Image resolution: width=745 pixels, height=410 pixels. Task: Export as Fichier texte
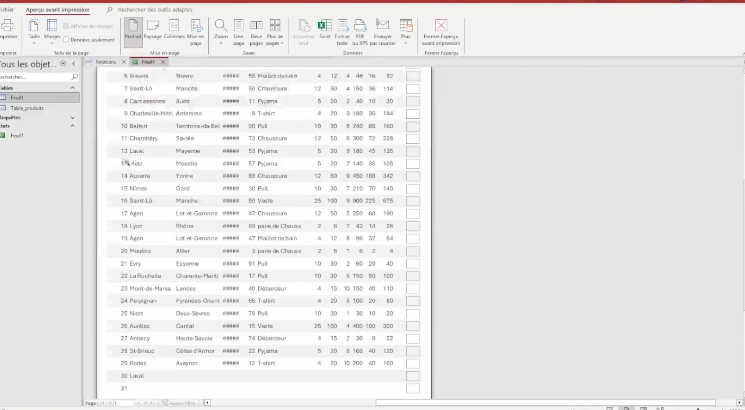click(342, 32)
